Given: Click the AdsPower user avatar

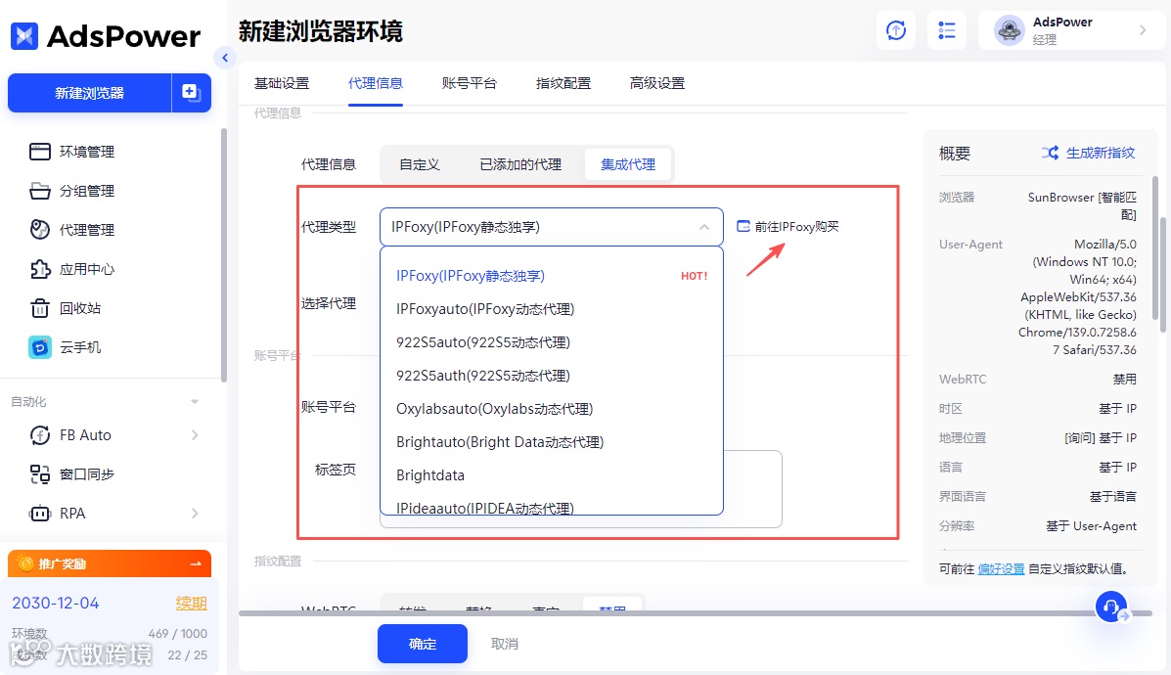Looking at the screenshot, I should coord(1009,30).
